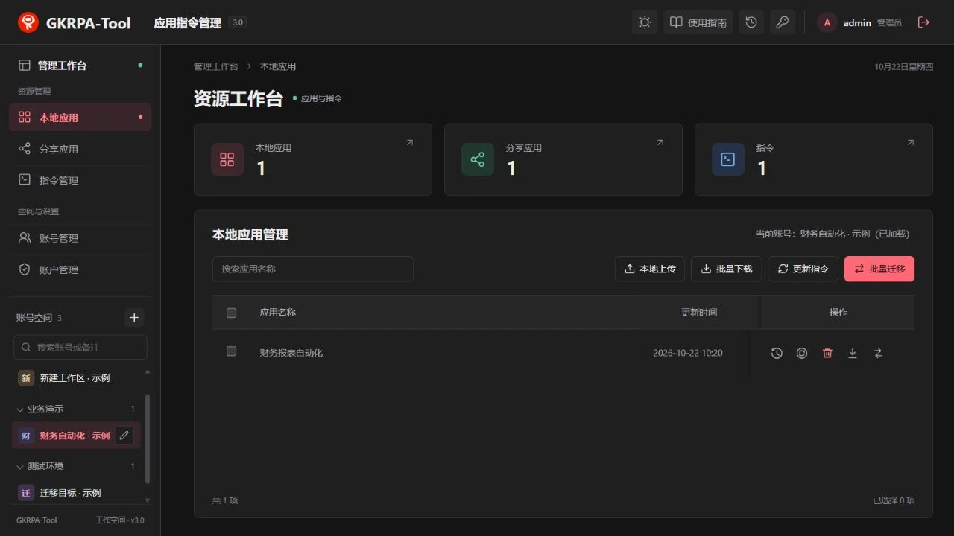Edit 财务自动化 · 示例 with pencil icon
Viewport: 954px width, 536px height.
[x=124, y=435]
